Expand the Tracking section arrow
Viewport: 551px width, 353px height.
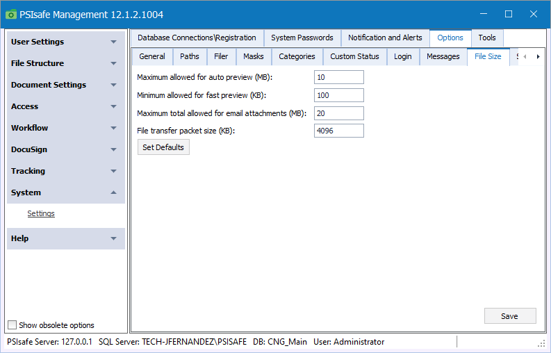[x=113, y=171]
